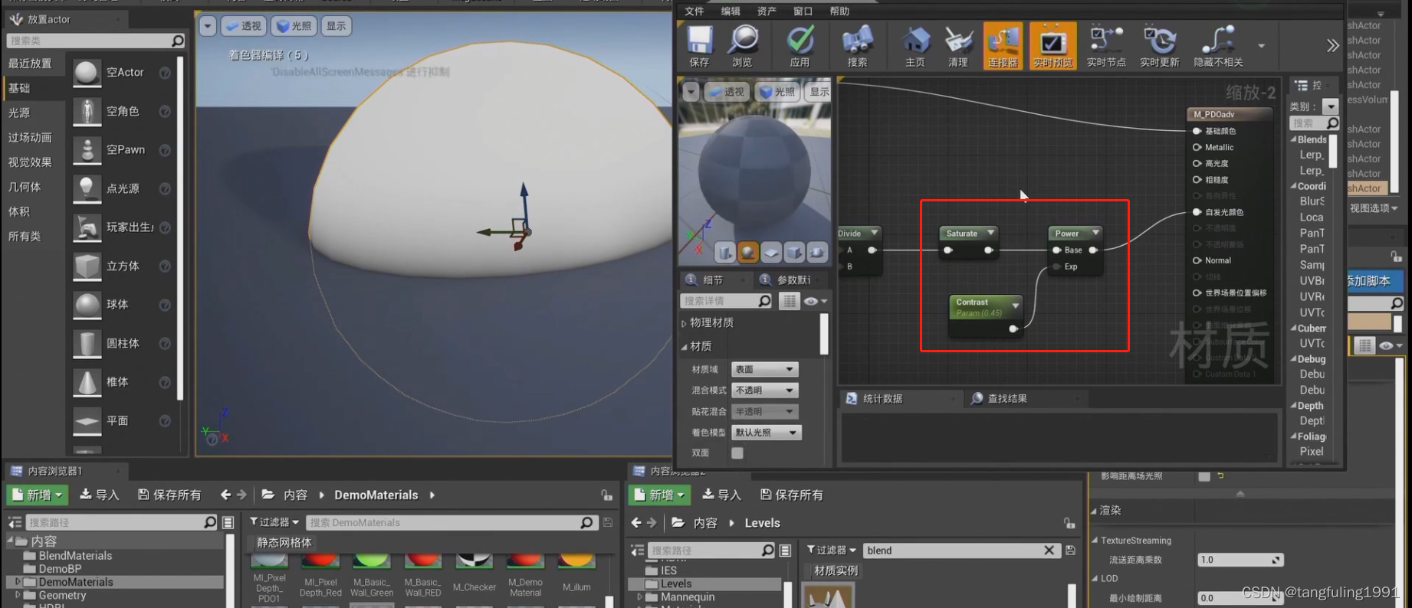
Task: Click the 保存 (Save) toolbar icon
Action: click(699, 46)
